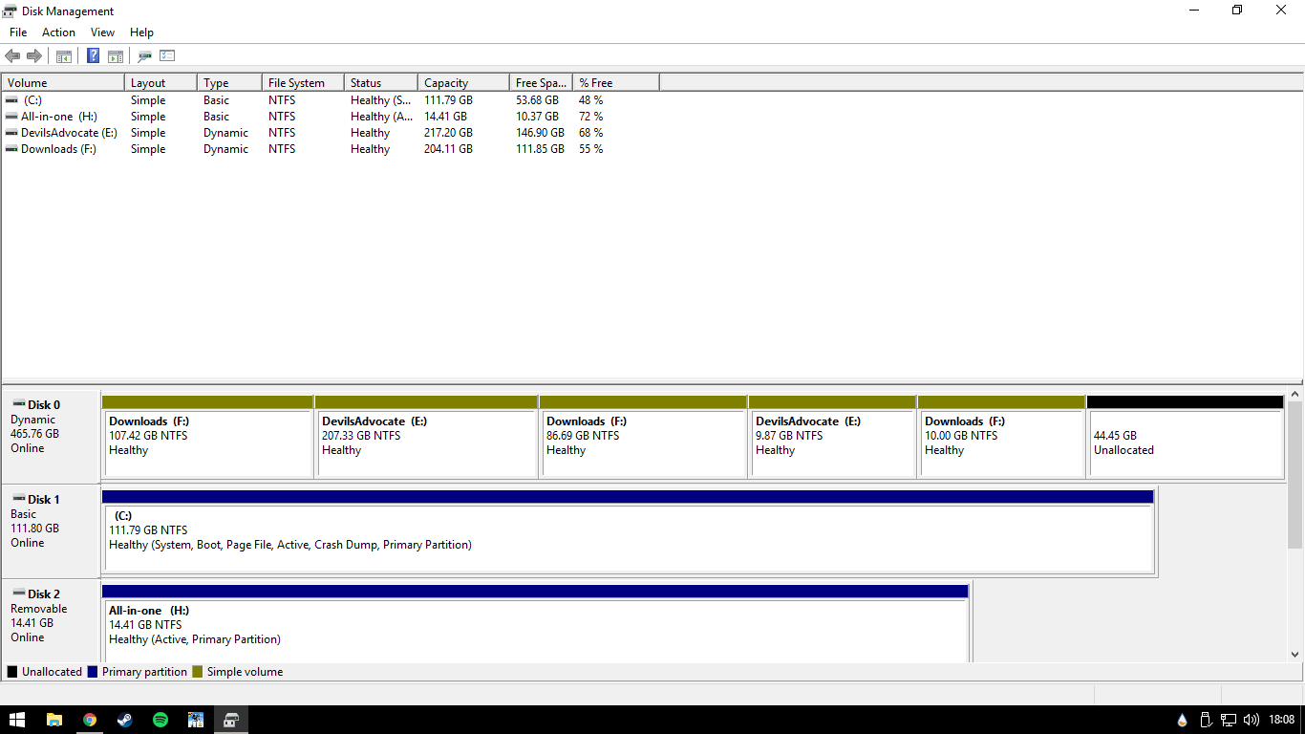Click the Show/Hide Console Tree toolbar icon
This screenshot has width=1305, height=734.
click(x=64, y=56)
